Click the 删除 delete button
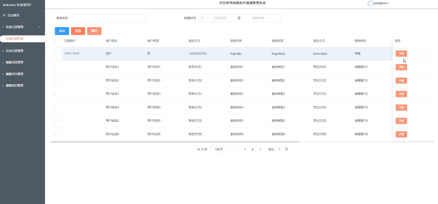438x204 pixels. [94, 31]
